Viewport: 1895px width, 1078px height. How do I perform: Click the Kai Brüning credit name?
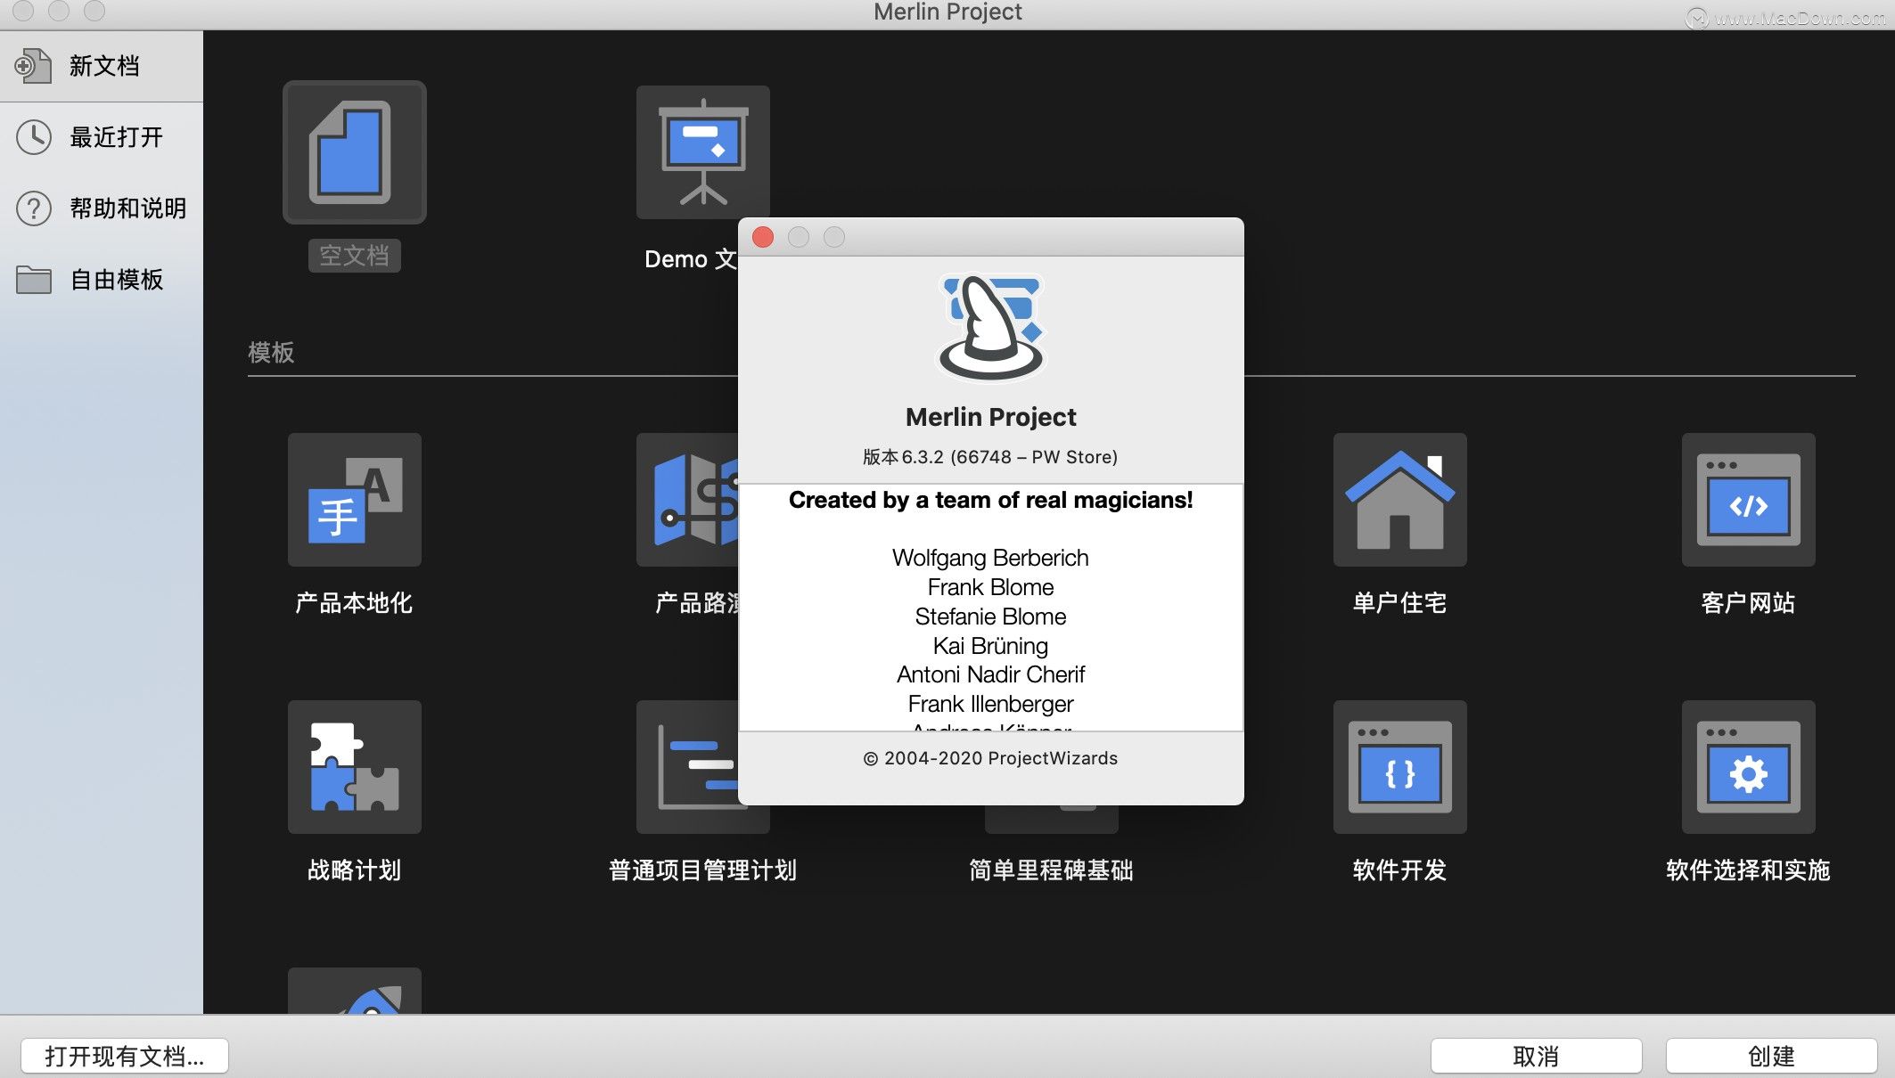click(990, 646)
